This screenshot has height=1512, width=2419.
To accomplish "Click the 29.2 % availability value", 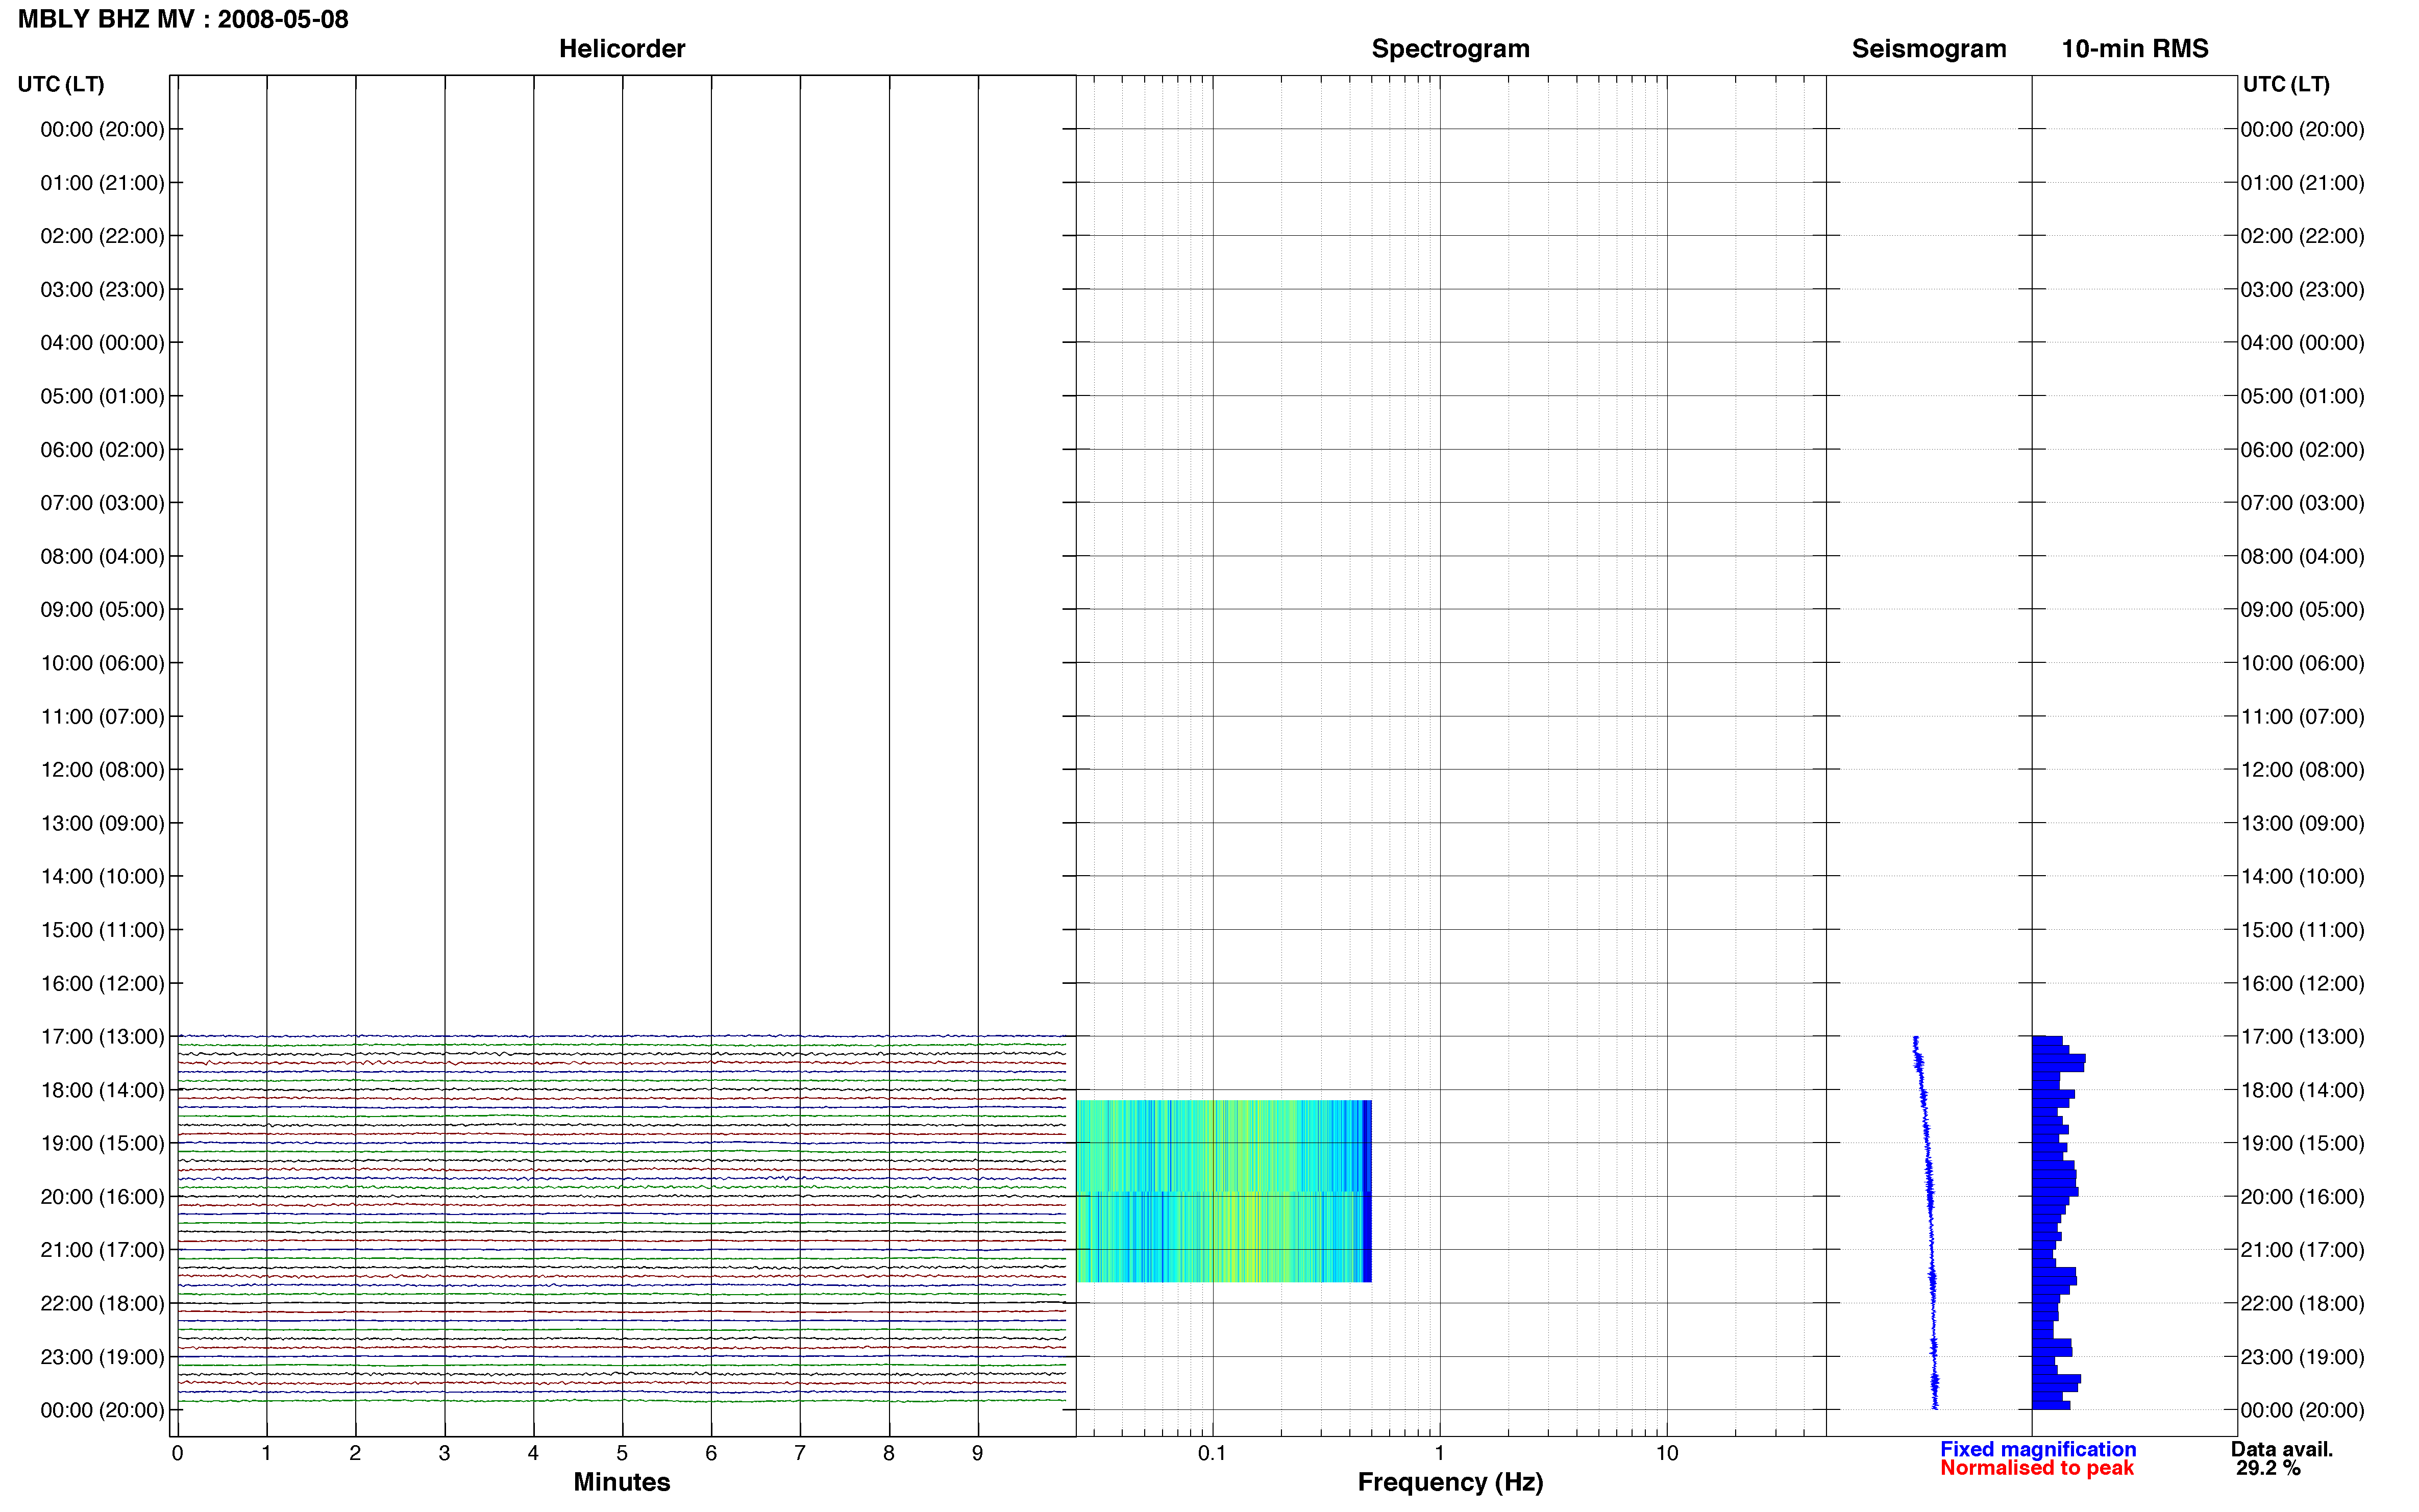I will 2269,1468.
